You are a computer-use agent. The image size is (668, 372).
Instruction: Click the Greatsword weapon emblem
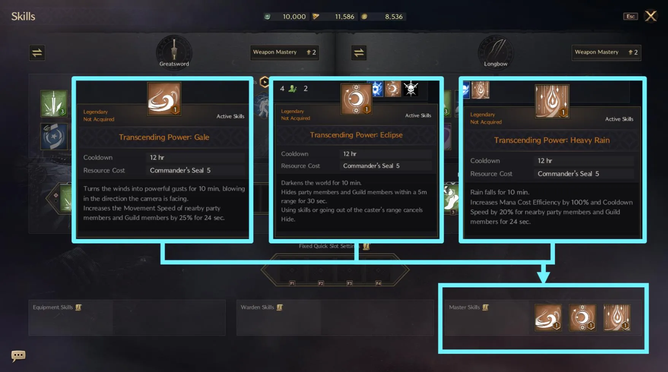point(174,51)
